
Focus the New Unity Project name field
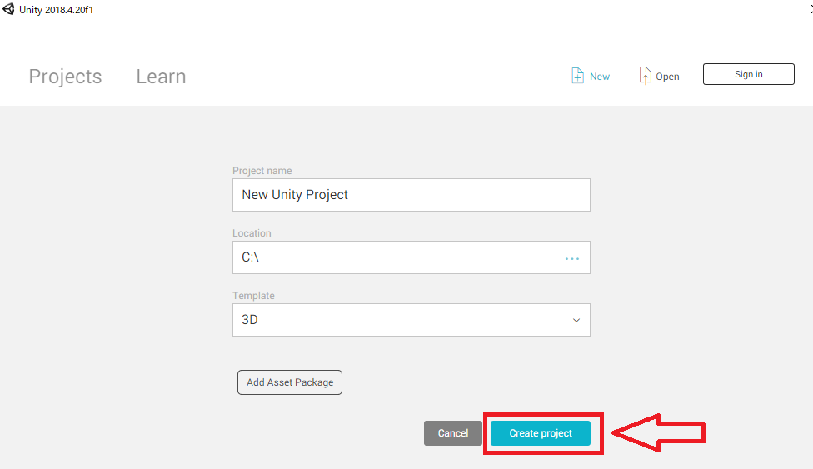(411, 195)
